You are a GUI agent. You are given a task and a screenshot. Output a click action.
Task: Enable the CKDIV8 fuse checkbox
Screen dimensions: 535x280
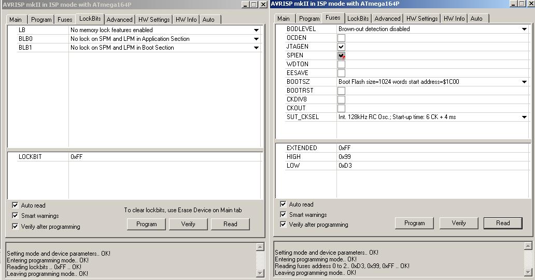pyautogui.click(x=341, y=99)
